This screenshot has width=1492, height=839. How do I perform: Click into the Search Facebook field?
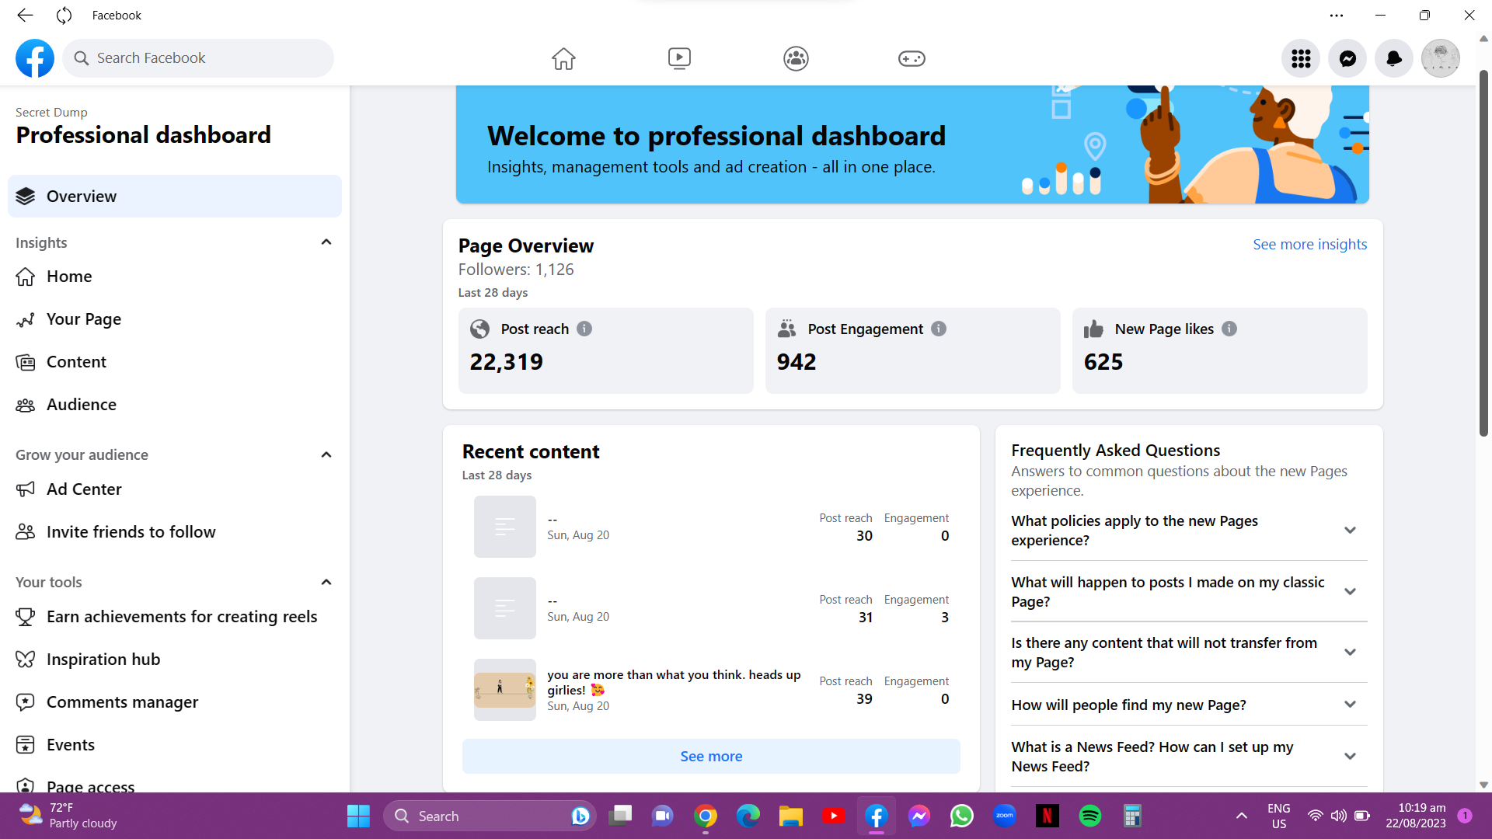pos(198,58)
